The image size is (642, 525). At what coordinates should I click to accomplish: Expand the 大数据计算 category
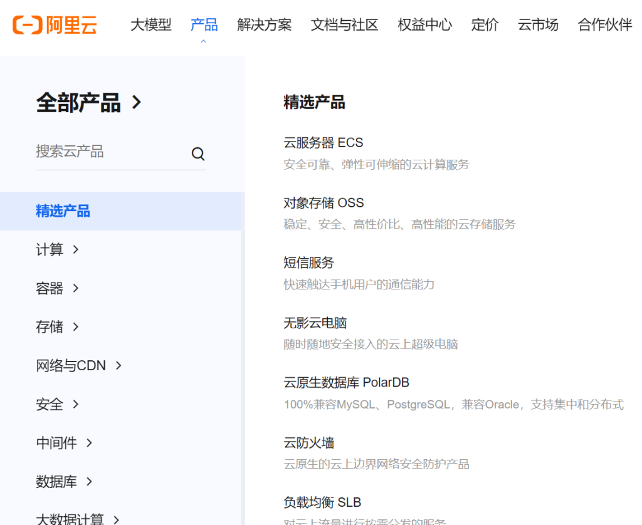tap(77, 519)
